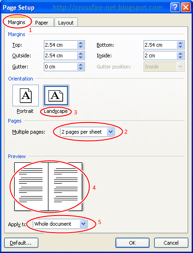This screenshot has width=193, height=253.
Task: Decrease the Outside margin with down arrow
Action: pyautogui.click(x=80, y=57)
